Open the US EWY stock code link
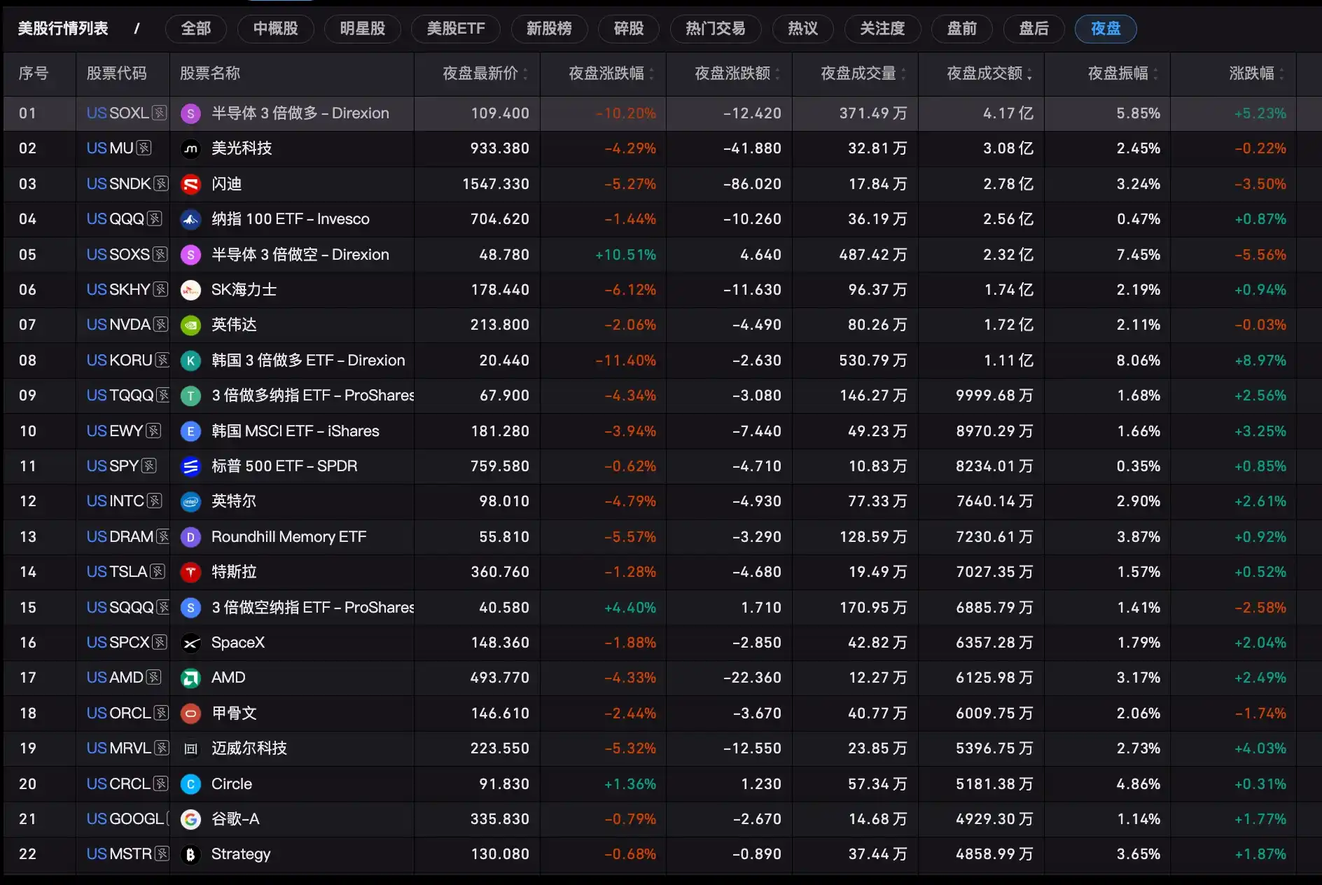 pyautogui.click(x=115, y=431)
